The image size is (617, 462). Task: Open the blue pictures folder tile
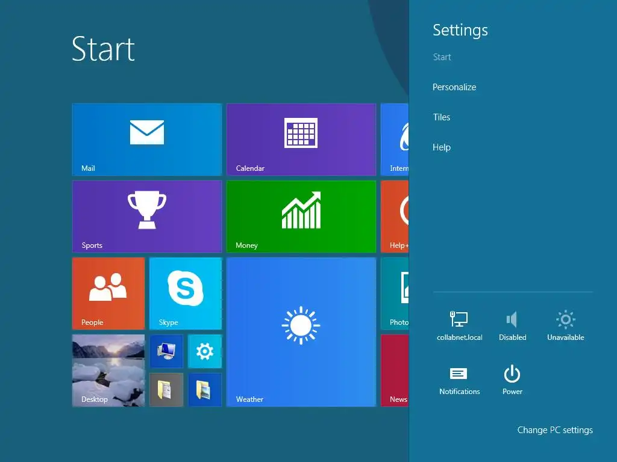coord(205,390)
